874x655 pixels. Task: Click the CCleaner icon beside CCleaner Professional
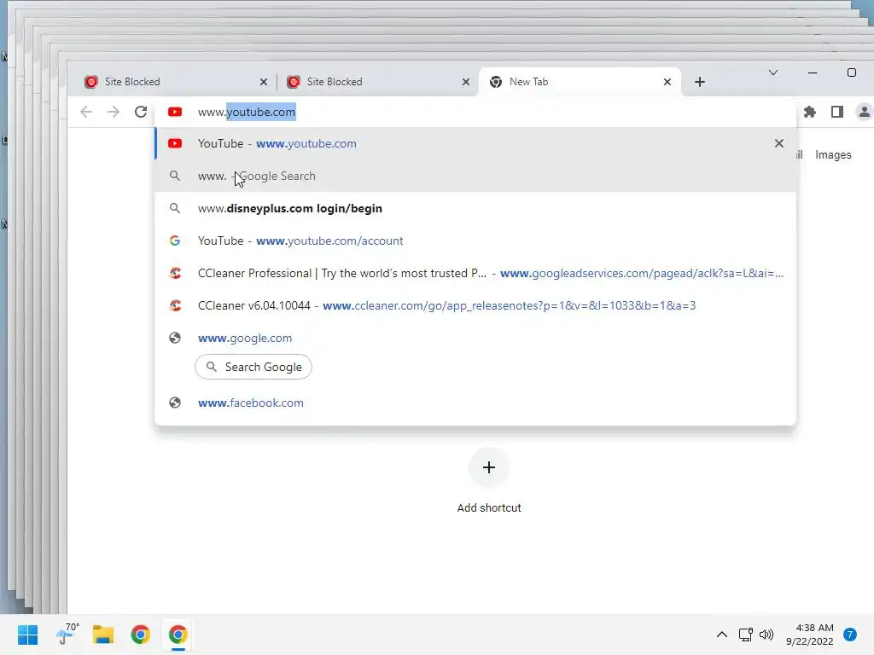[175, 273]
